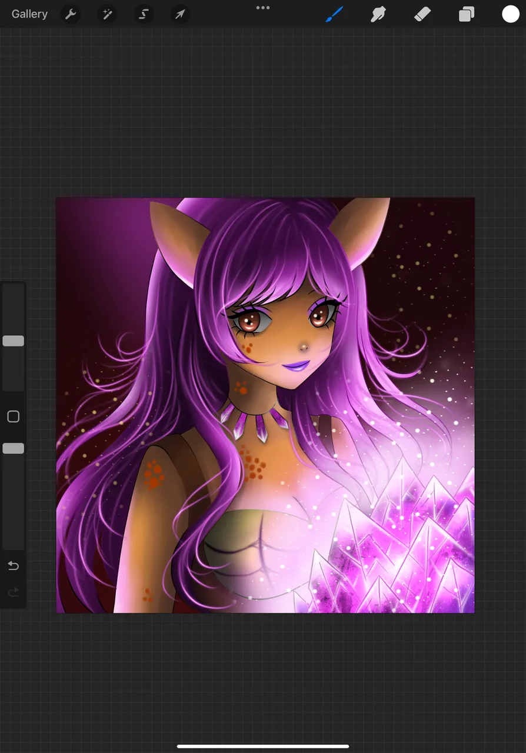The width and height of the screenshot is (526, 753).
Task: Activate the Transform arrow tool
Action: click(x=180, y=14)
